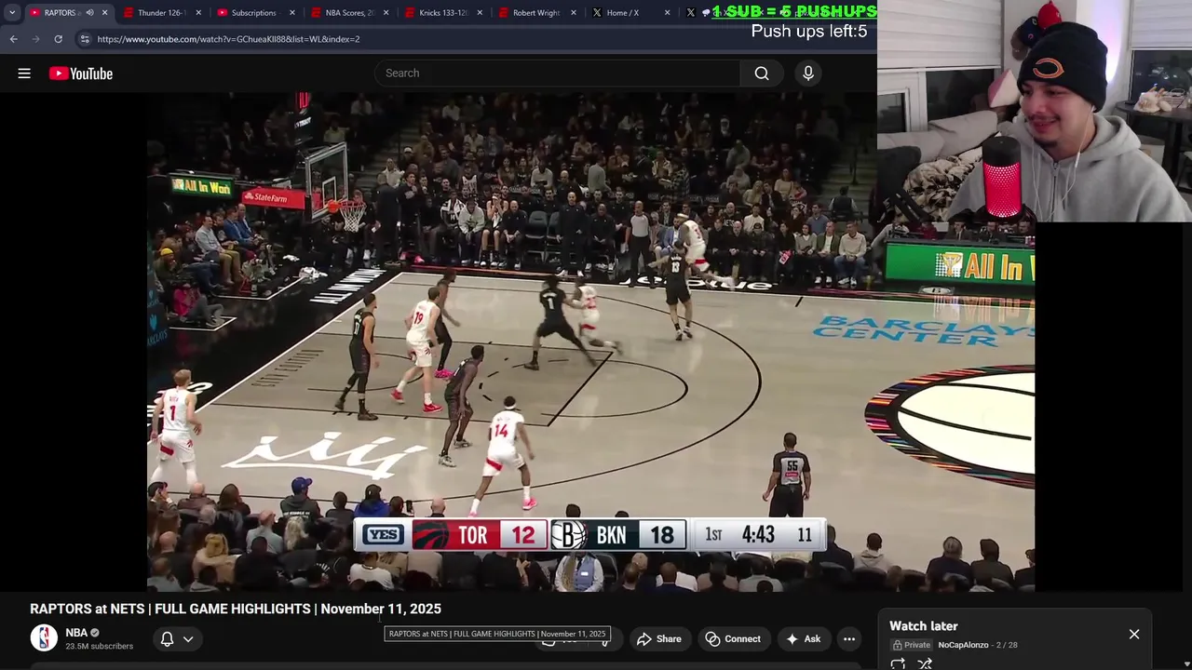Open the Watch later playlist title
This screenshot has width=1192, height=670.
pyautogui.click(x=924, y=626)
